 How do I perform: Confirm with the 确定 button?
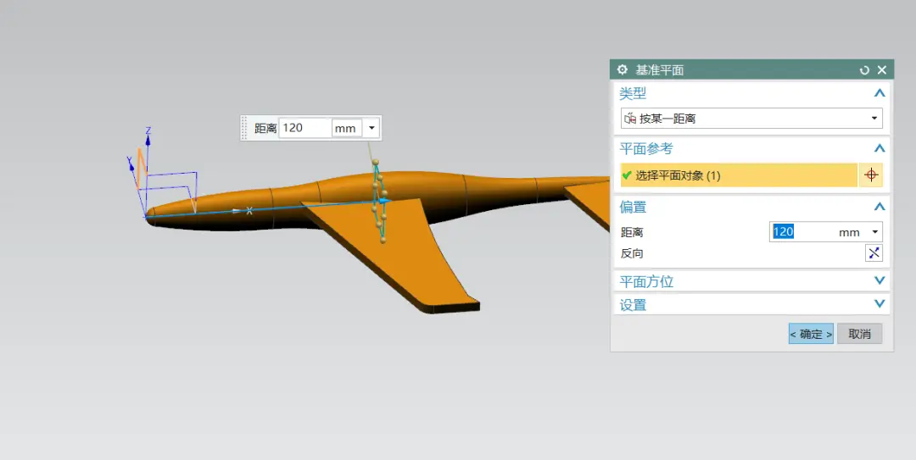point(811,333)
